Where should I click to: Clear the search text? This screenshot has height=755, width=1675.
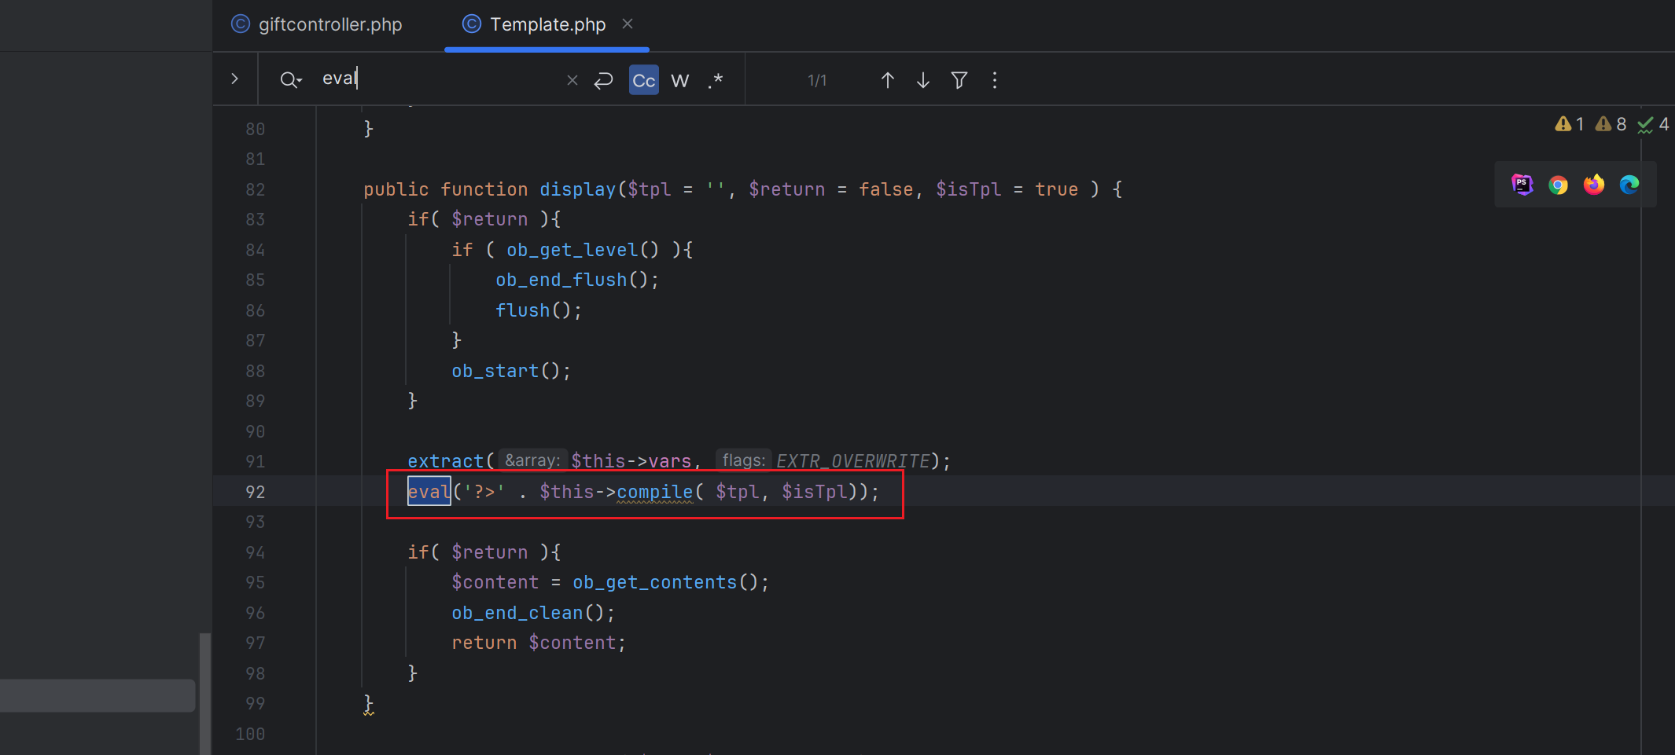pos(572,80)
